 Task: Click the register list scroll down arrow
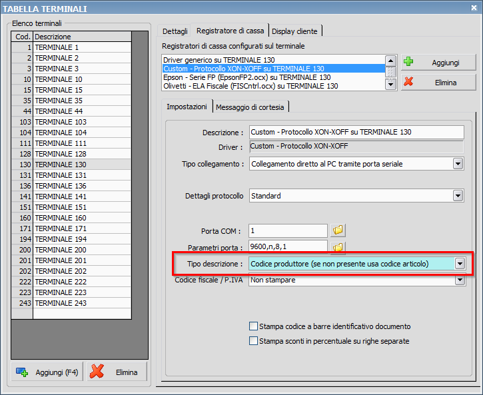click(390, 84)
